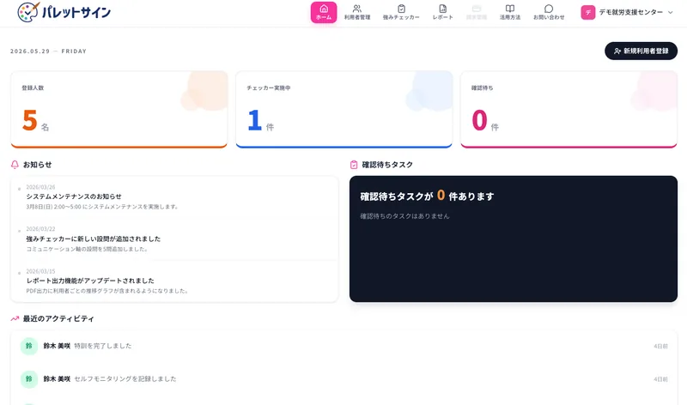This screenshot has height=405, width=687.
Task: Click 4日前 timestamp on セルフモニタリング row
Action: tap(660, 379)
